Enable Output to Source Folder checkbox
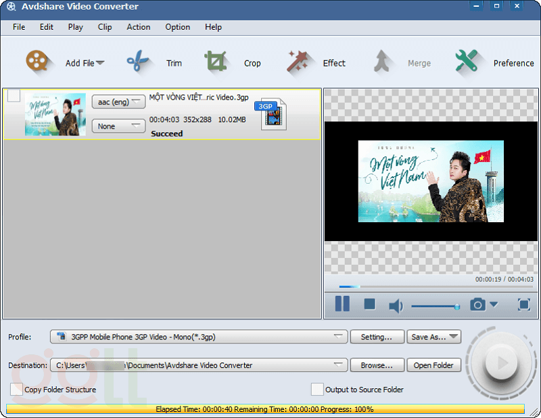541x418 pixels. [x=316, y=390]
